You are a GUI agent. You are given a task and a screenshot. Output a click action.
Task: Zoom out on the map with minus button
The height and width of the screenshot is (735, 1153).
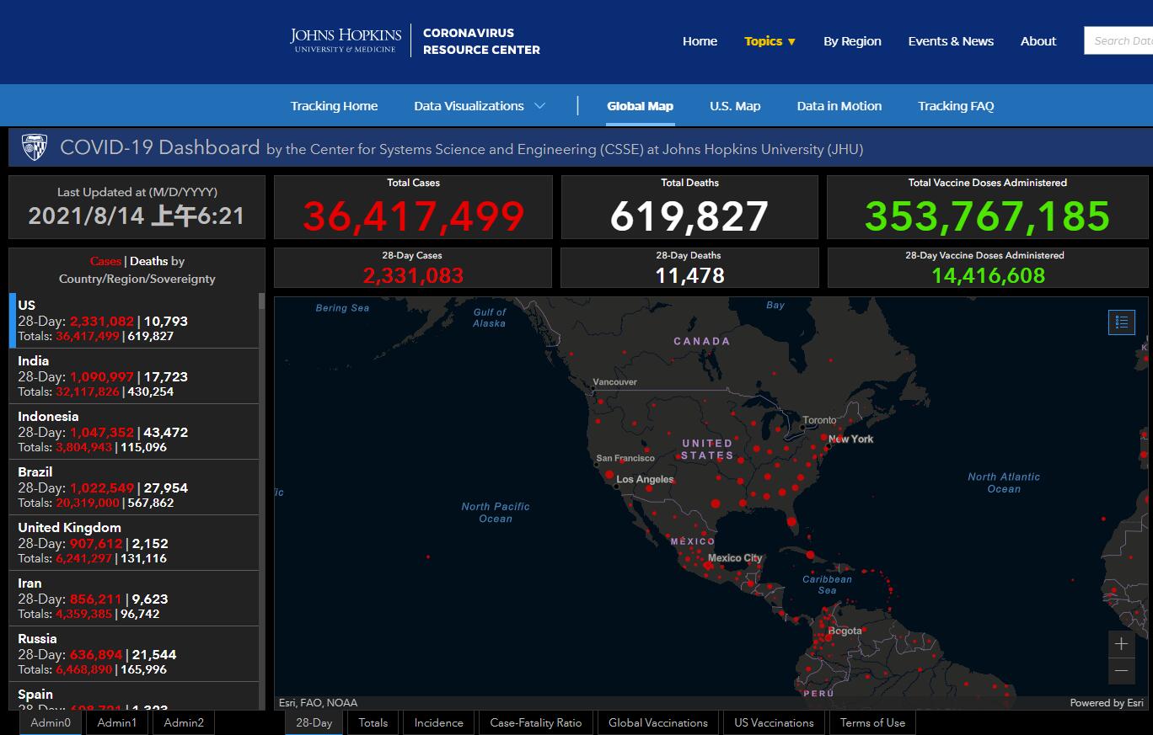[1121, 671]
